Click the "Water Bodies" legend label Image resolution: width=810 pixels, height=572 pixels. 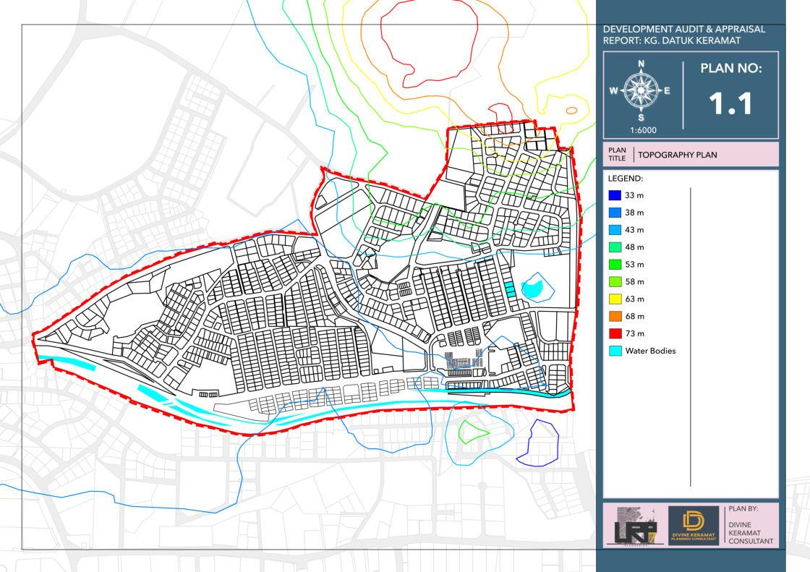650,351
